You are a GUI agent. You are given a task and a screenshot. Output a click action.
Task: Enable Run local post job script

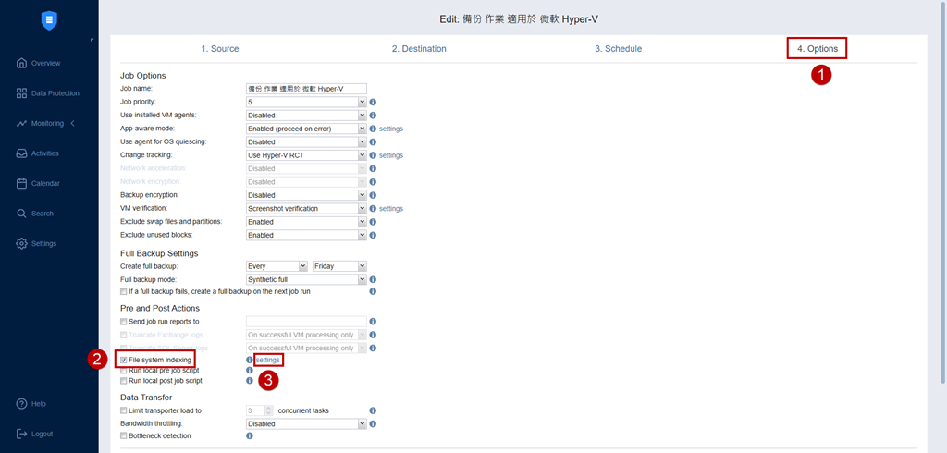pyautogui.click(x=124, y=381)
